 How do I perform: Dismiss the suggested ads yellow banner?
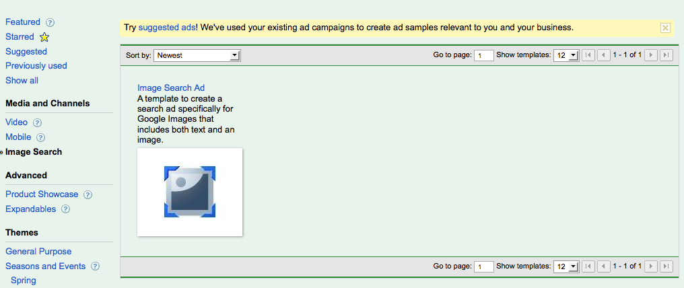[x=665, y=28]
